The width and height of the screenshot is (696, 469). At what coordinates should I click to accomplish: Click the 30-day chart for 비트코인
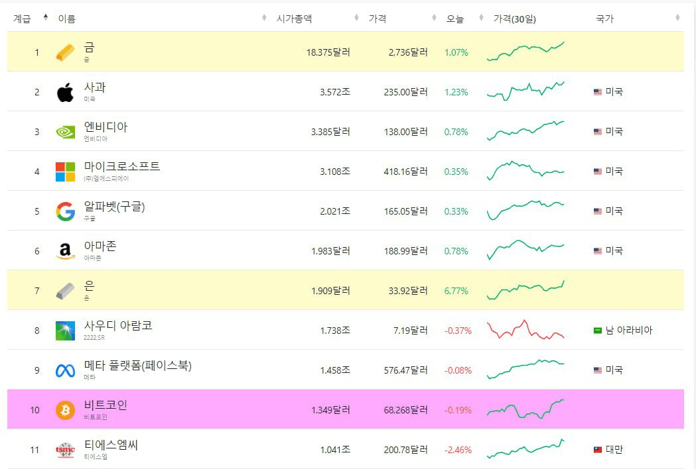tap(525, 409)
